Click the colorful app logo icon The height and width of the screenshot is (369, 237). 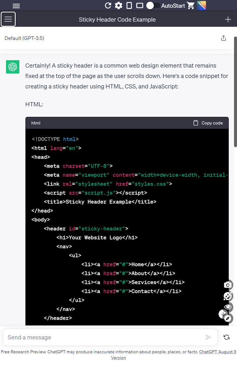tap(201, 5)
